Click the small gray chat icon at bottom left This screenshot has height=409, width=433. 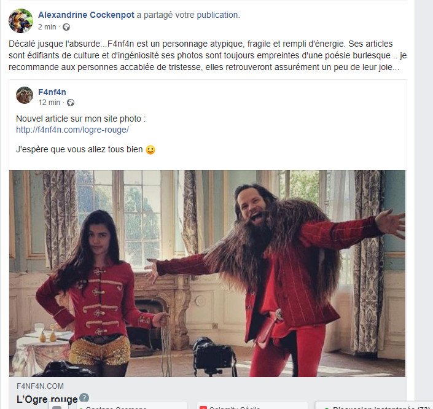coord(58,406)
